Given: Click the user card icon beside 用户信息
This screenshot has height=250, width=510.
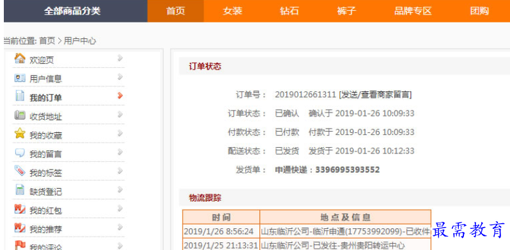Looking at the screenshot, I should pos(20,78).
